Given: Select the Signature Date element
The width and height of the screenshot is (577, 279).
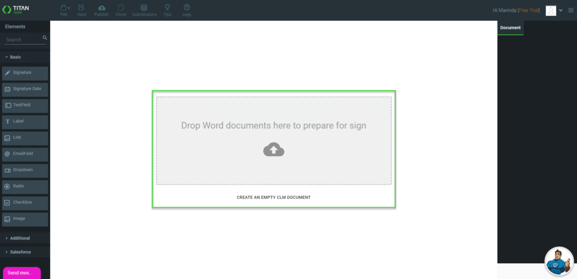Looking at the screenshot, I should (x=25, y=90).
